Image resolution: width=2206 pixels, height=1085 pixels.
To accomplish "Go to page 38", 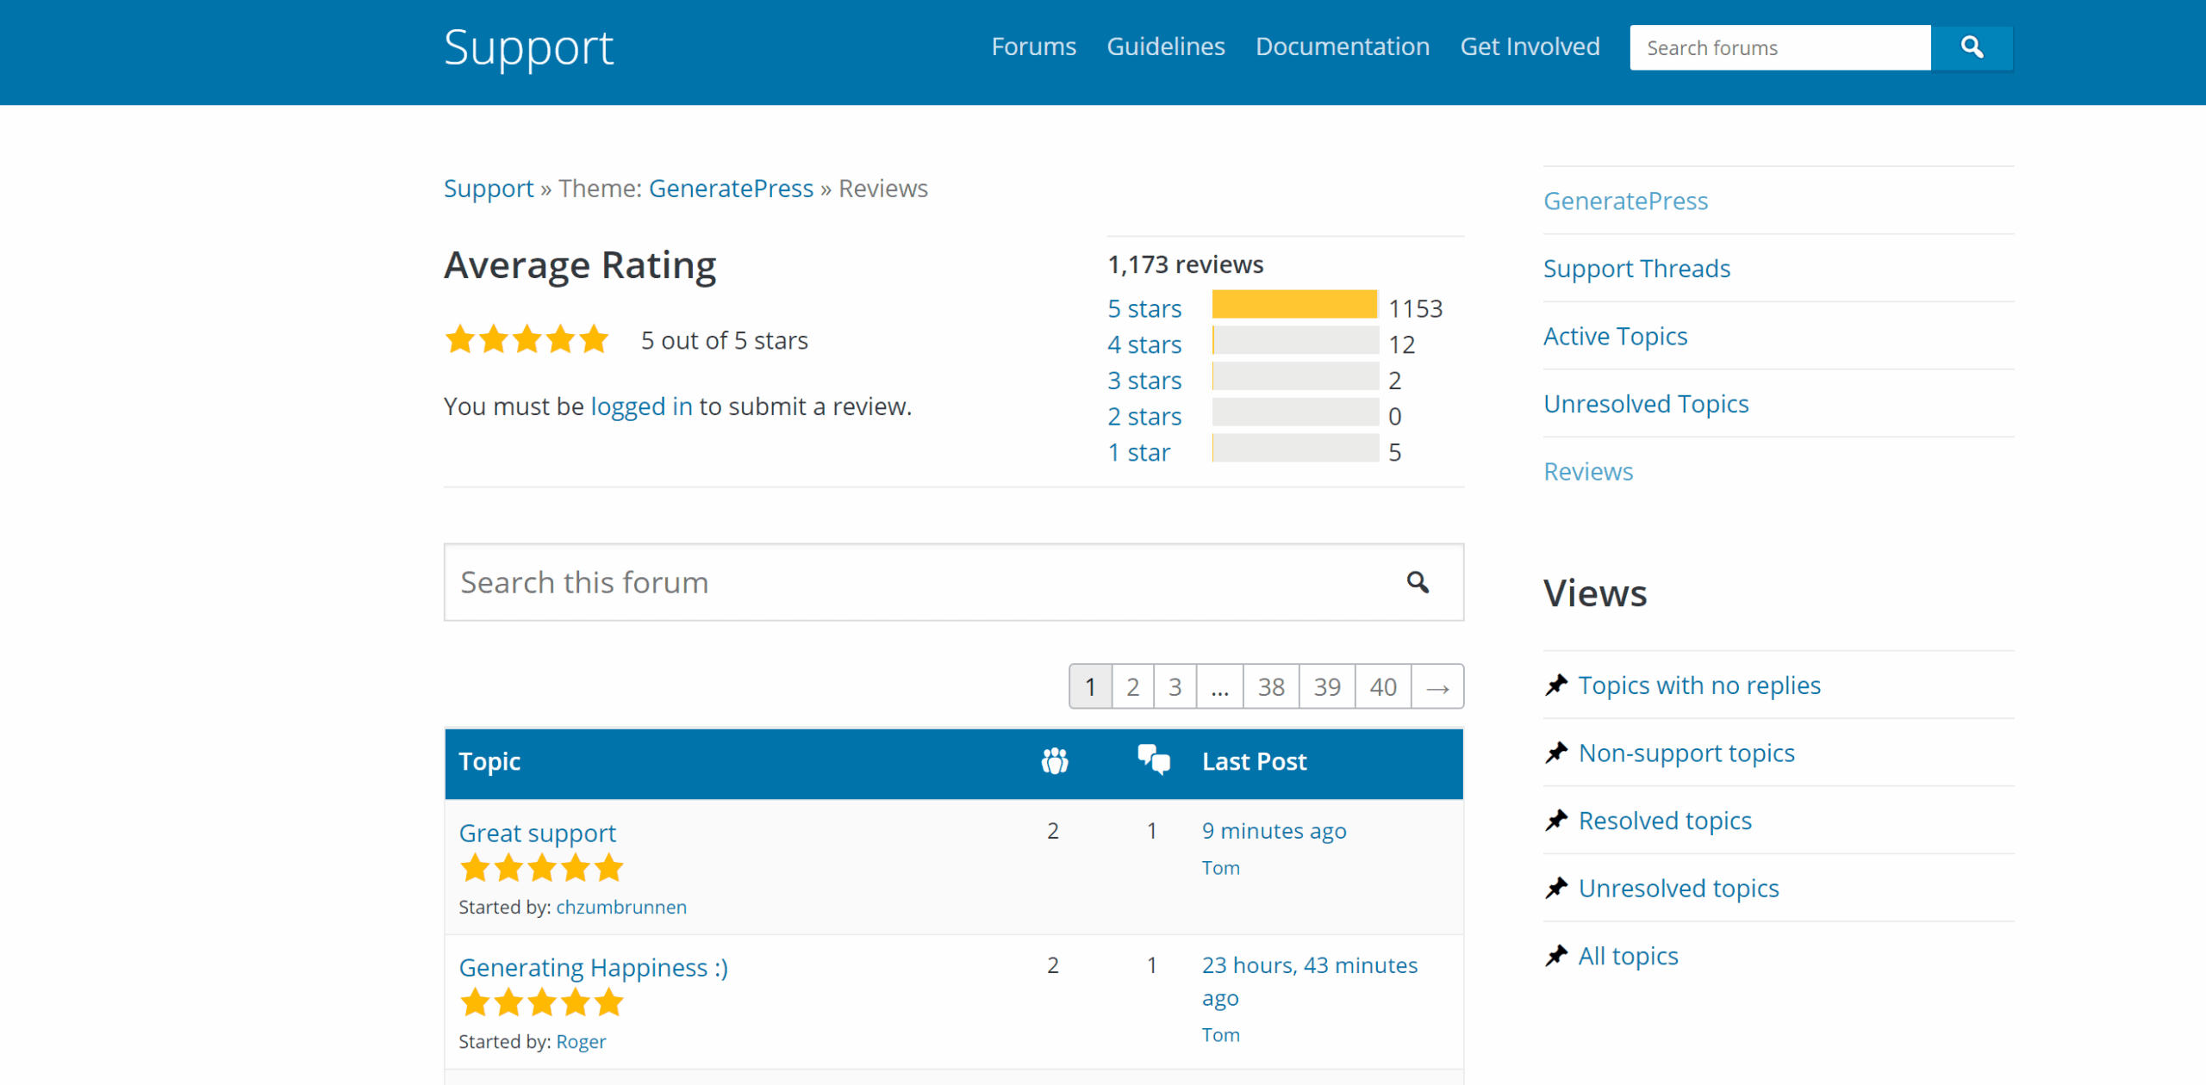I will (1271, 687).
